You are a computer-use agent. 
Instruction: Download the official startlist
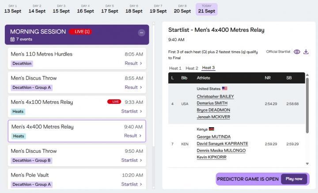[x=306, y=52]
